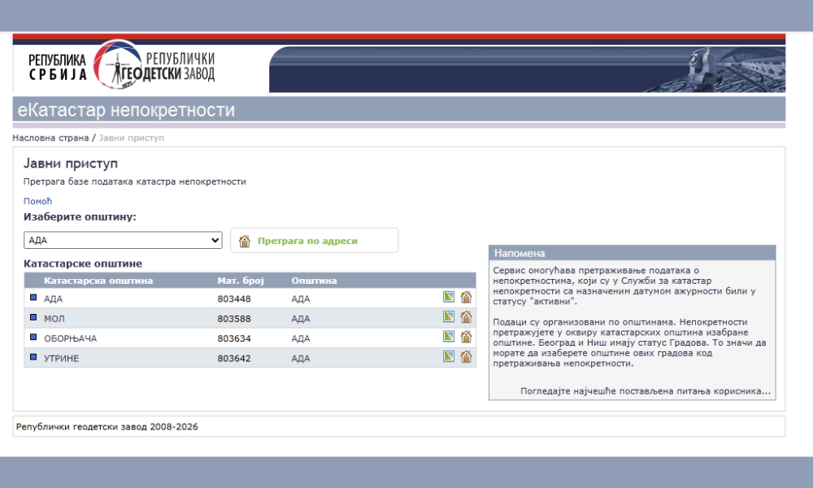Open the frequently asked questions link
Viewport: 813px width, 488px height.
coord(645,391)
